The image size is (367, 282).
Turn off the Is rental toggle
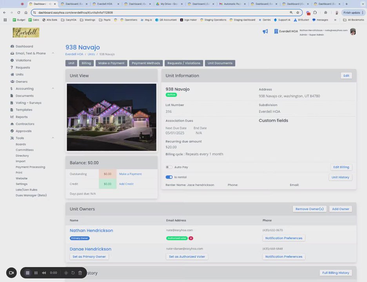[x=169, y=177]
